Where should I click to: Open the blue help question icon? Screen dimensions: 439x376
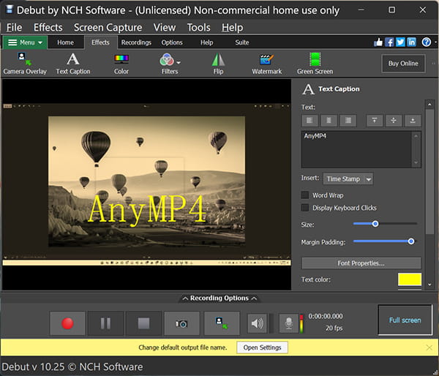(x=426, y=42)
